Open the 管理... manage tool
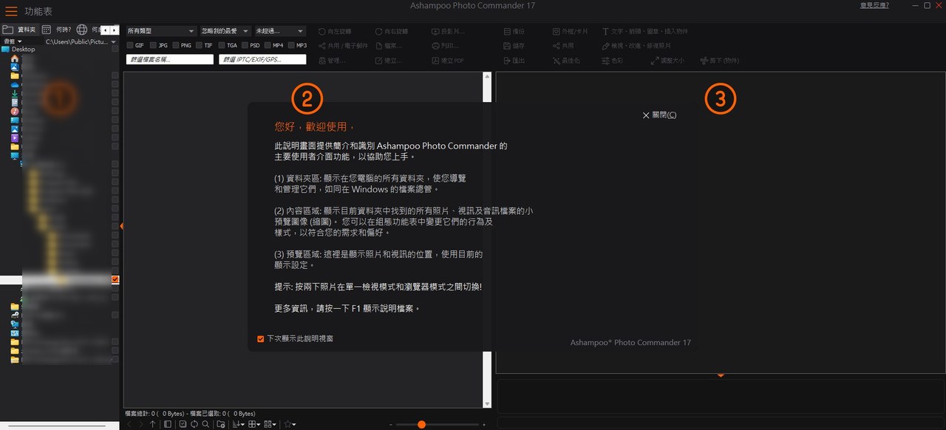The image size is (946, 430). click(x=332, y=61)
